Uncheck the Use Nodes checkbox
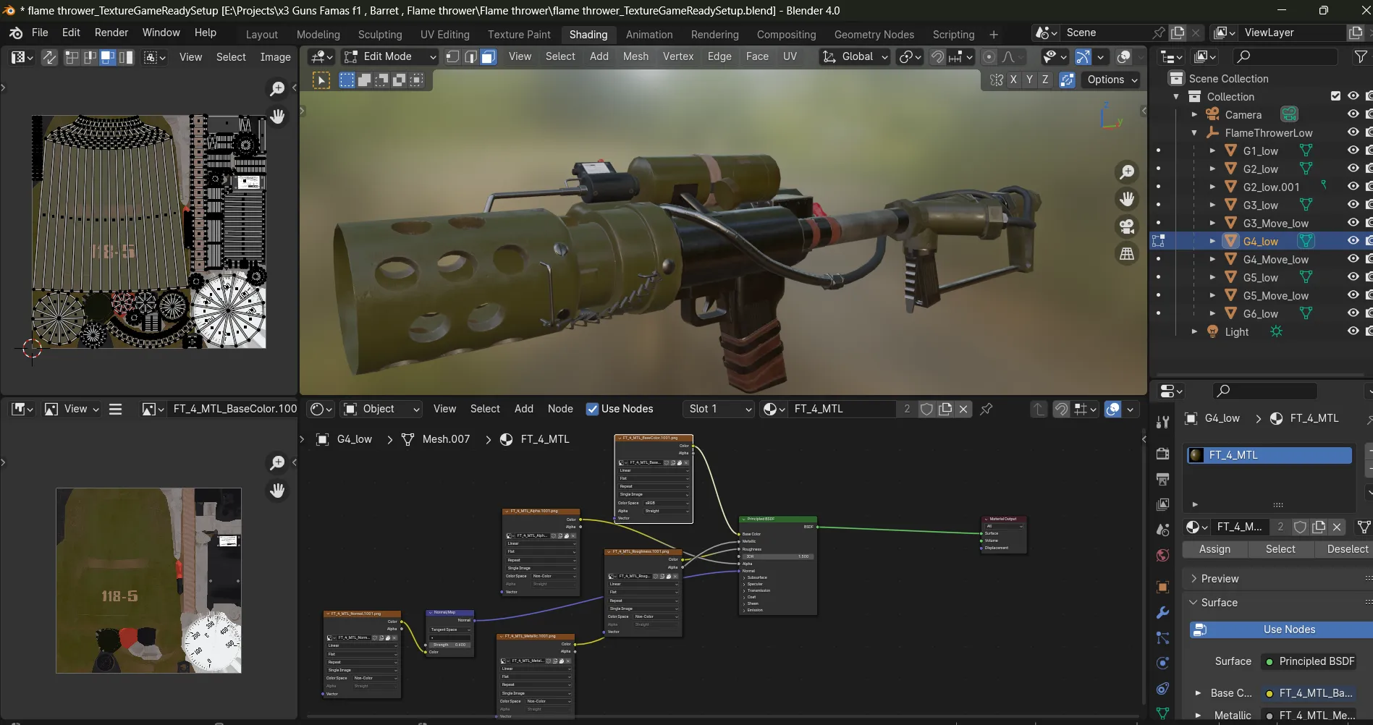 [592, 409]
